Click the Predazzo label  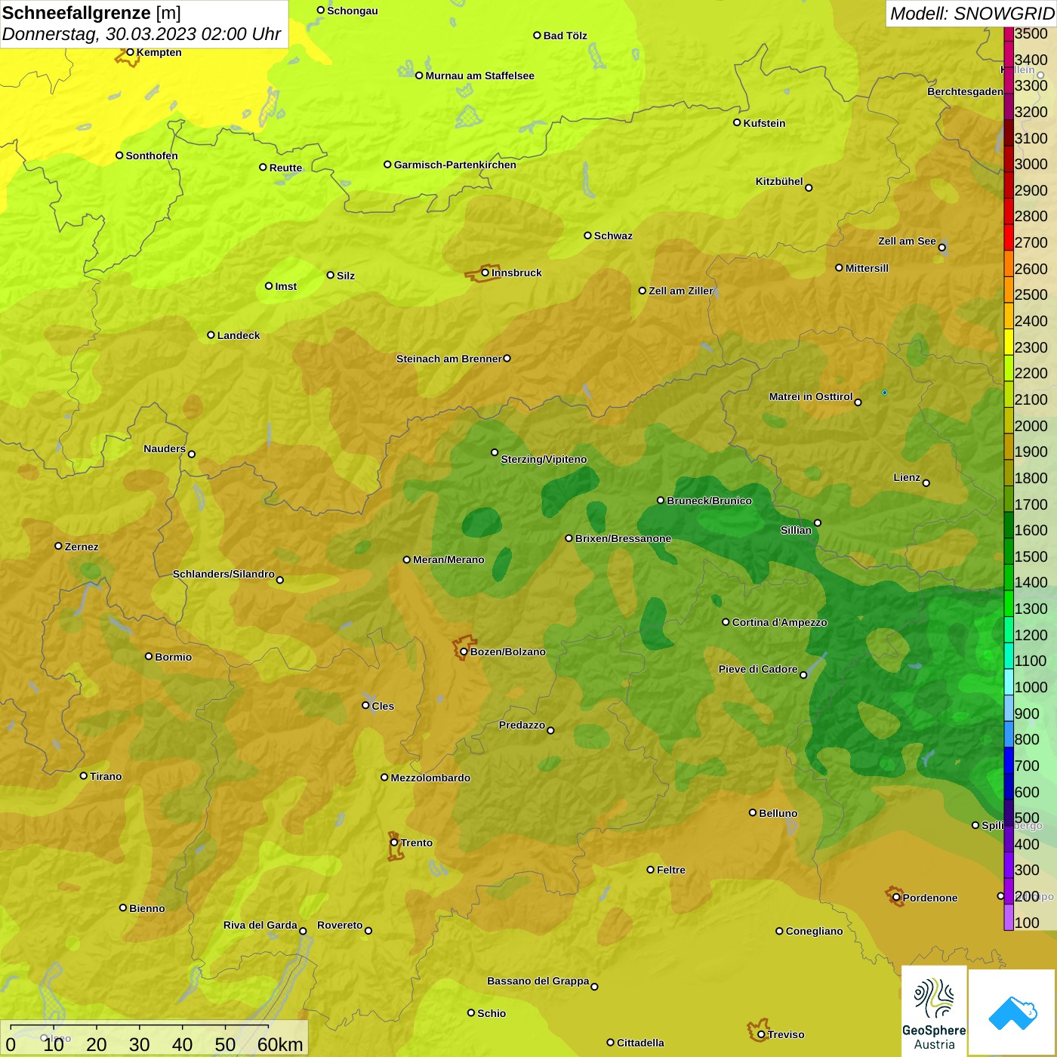(522, 725)
